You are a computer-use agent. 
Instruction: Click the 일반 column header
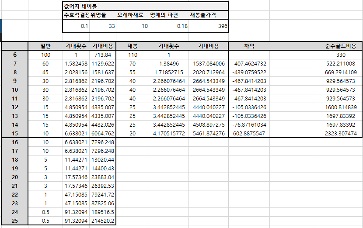point(45,46)
